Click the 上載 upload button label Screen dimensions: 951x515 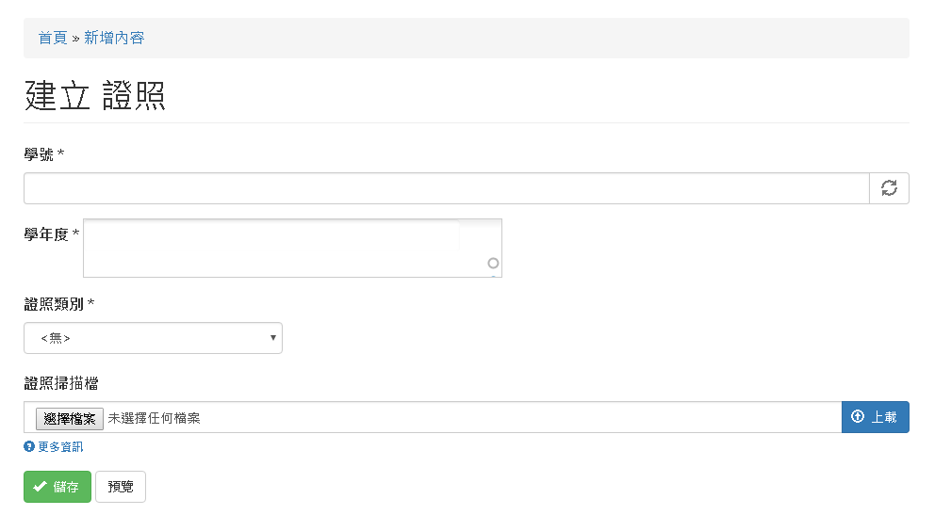tap(884, 417)
